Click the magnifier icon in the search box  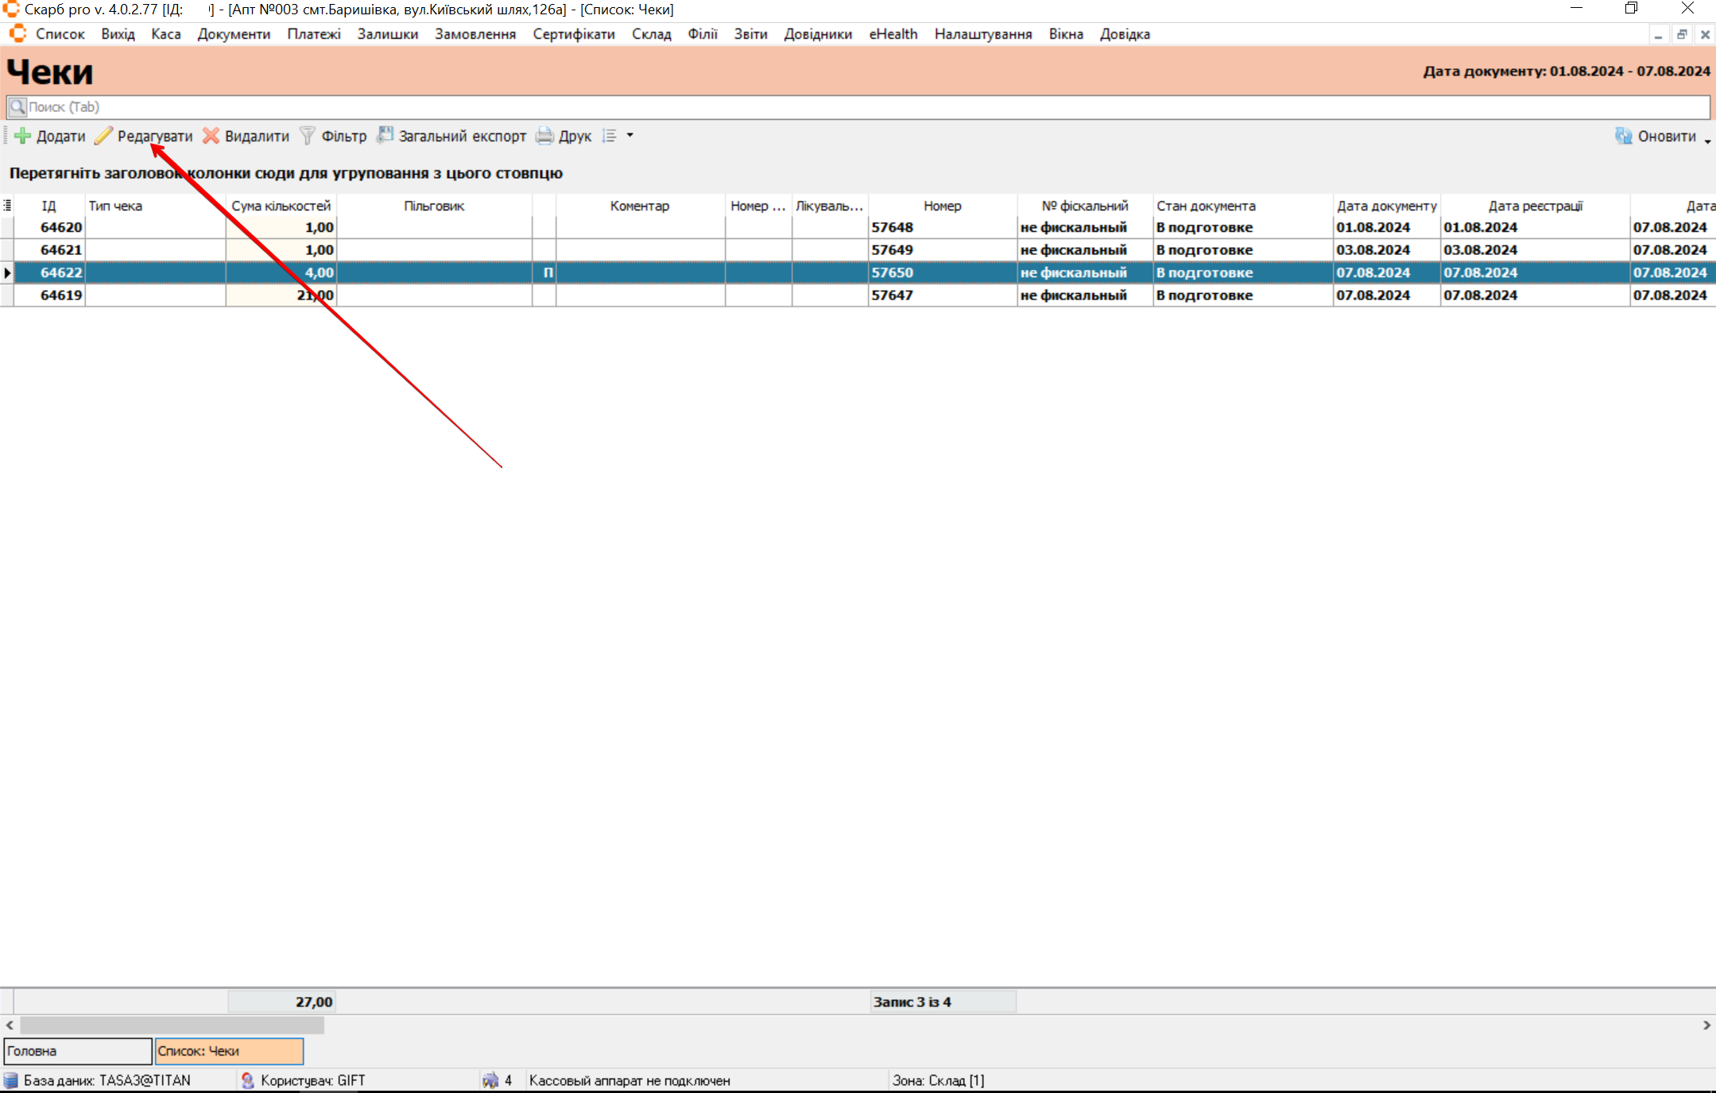pyautogui.click(x=17, y=106)
